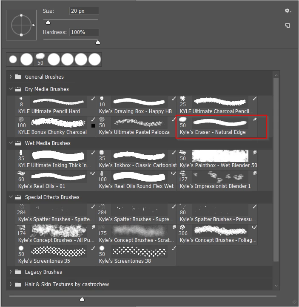The image size is (299, 307).
Task: Choose Kyle's Drawing Box - Happy HB brush
Action: [x=137, y=106]
